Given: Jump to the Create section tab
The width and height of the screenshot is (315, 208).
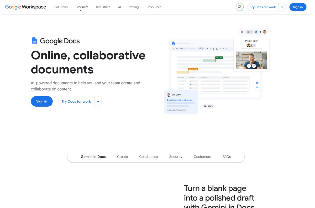Looking at the screenshot, I should pos(122,157).
